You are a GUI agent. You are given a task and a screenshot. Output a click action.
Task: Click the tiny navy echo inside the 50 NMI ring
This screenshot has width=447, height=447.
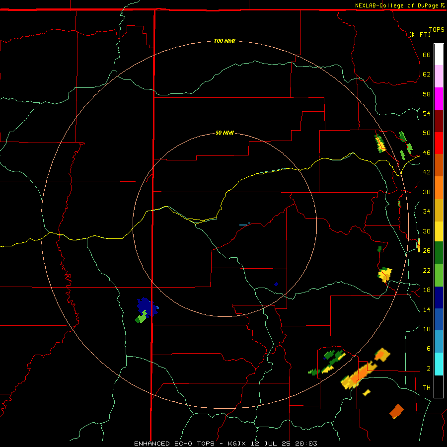(x=276, y=284)
